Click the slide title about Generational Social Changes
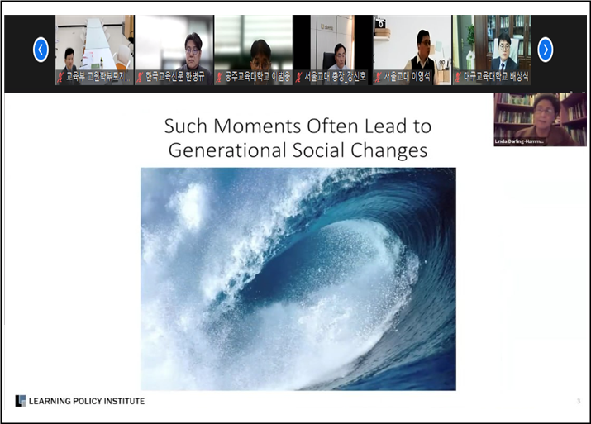This screenshot has height=424, width=591. pos(298,138)
